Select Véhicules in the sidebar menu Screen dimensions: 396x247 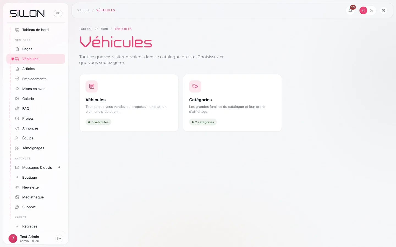(x=36, y=59)
